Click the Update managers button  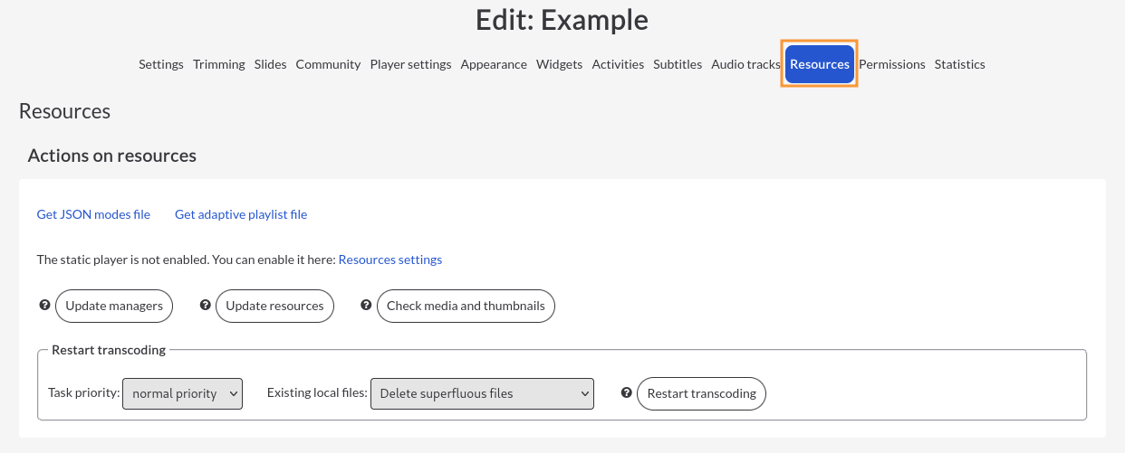114,306
